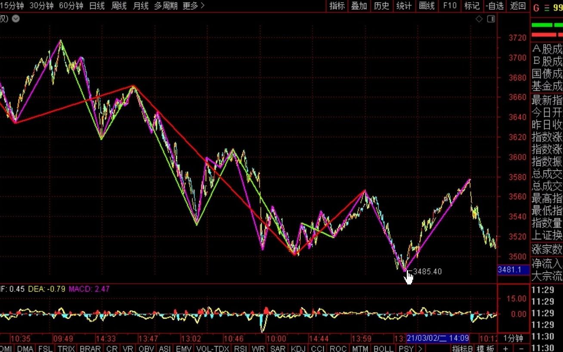
Task: Select the BRAR indicator tab
Action: point(90,348)
